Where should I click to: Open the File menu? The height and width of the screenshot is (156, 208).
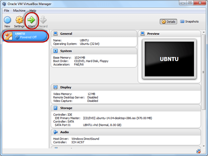pos(7,11)
